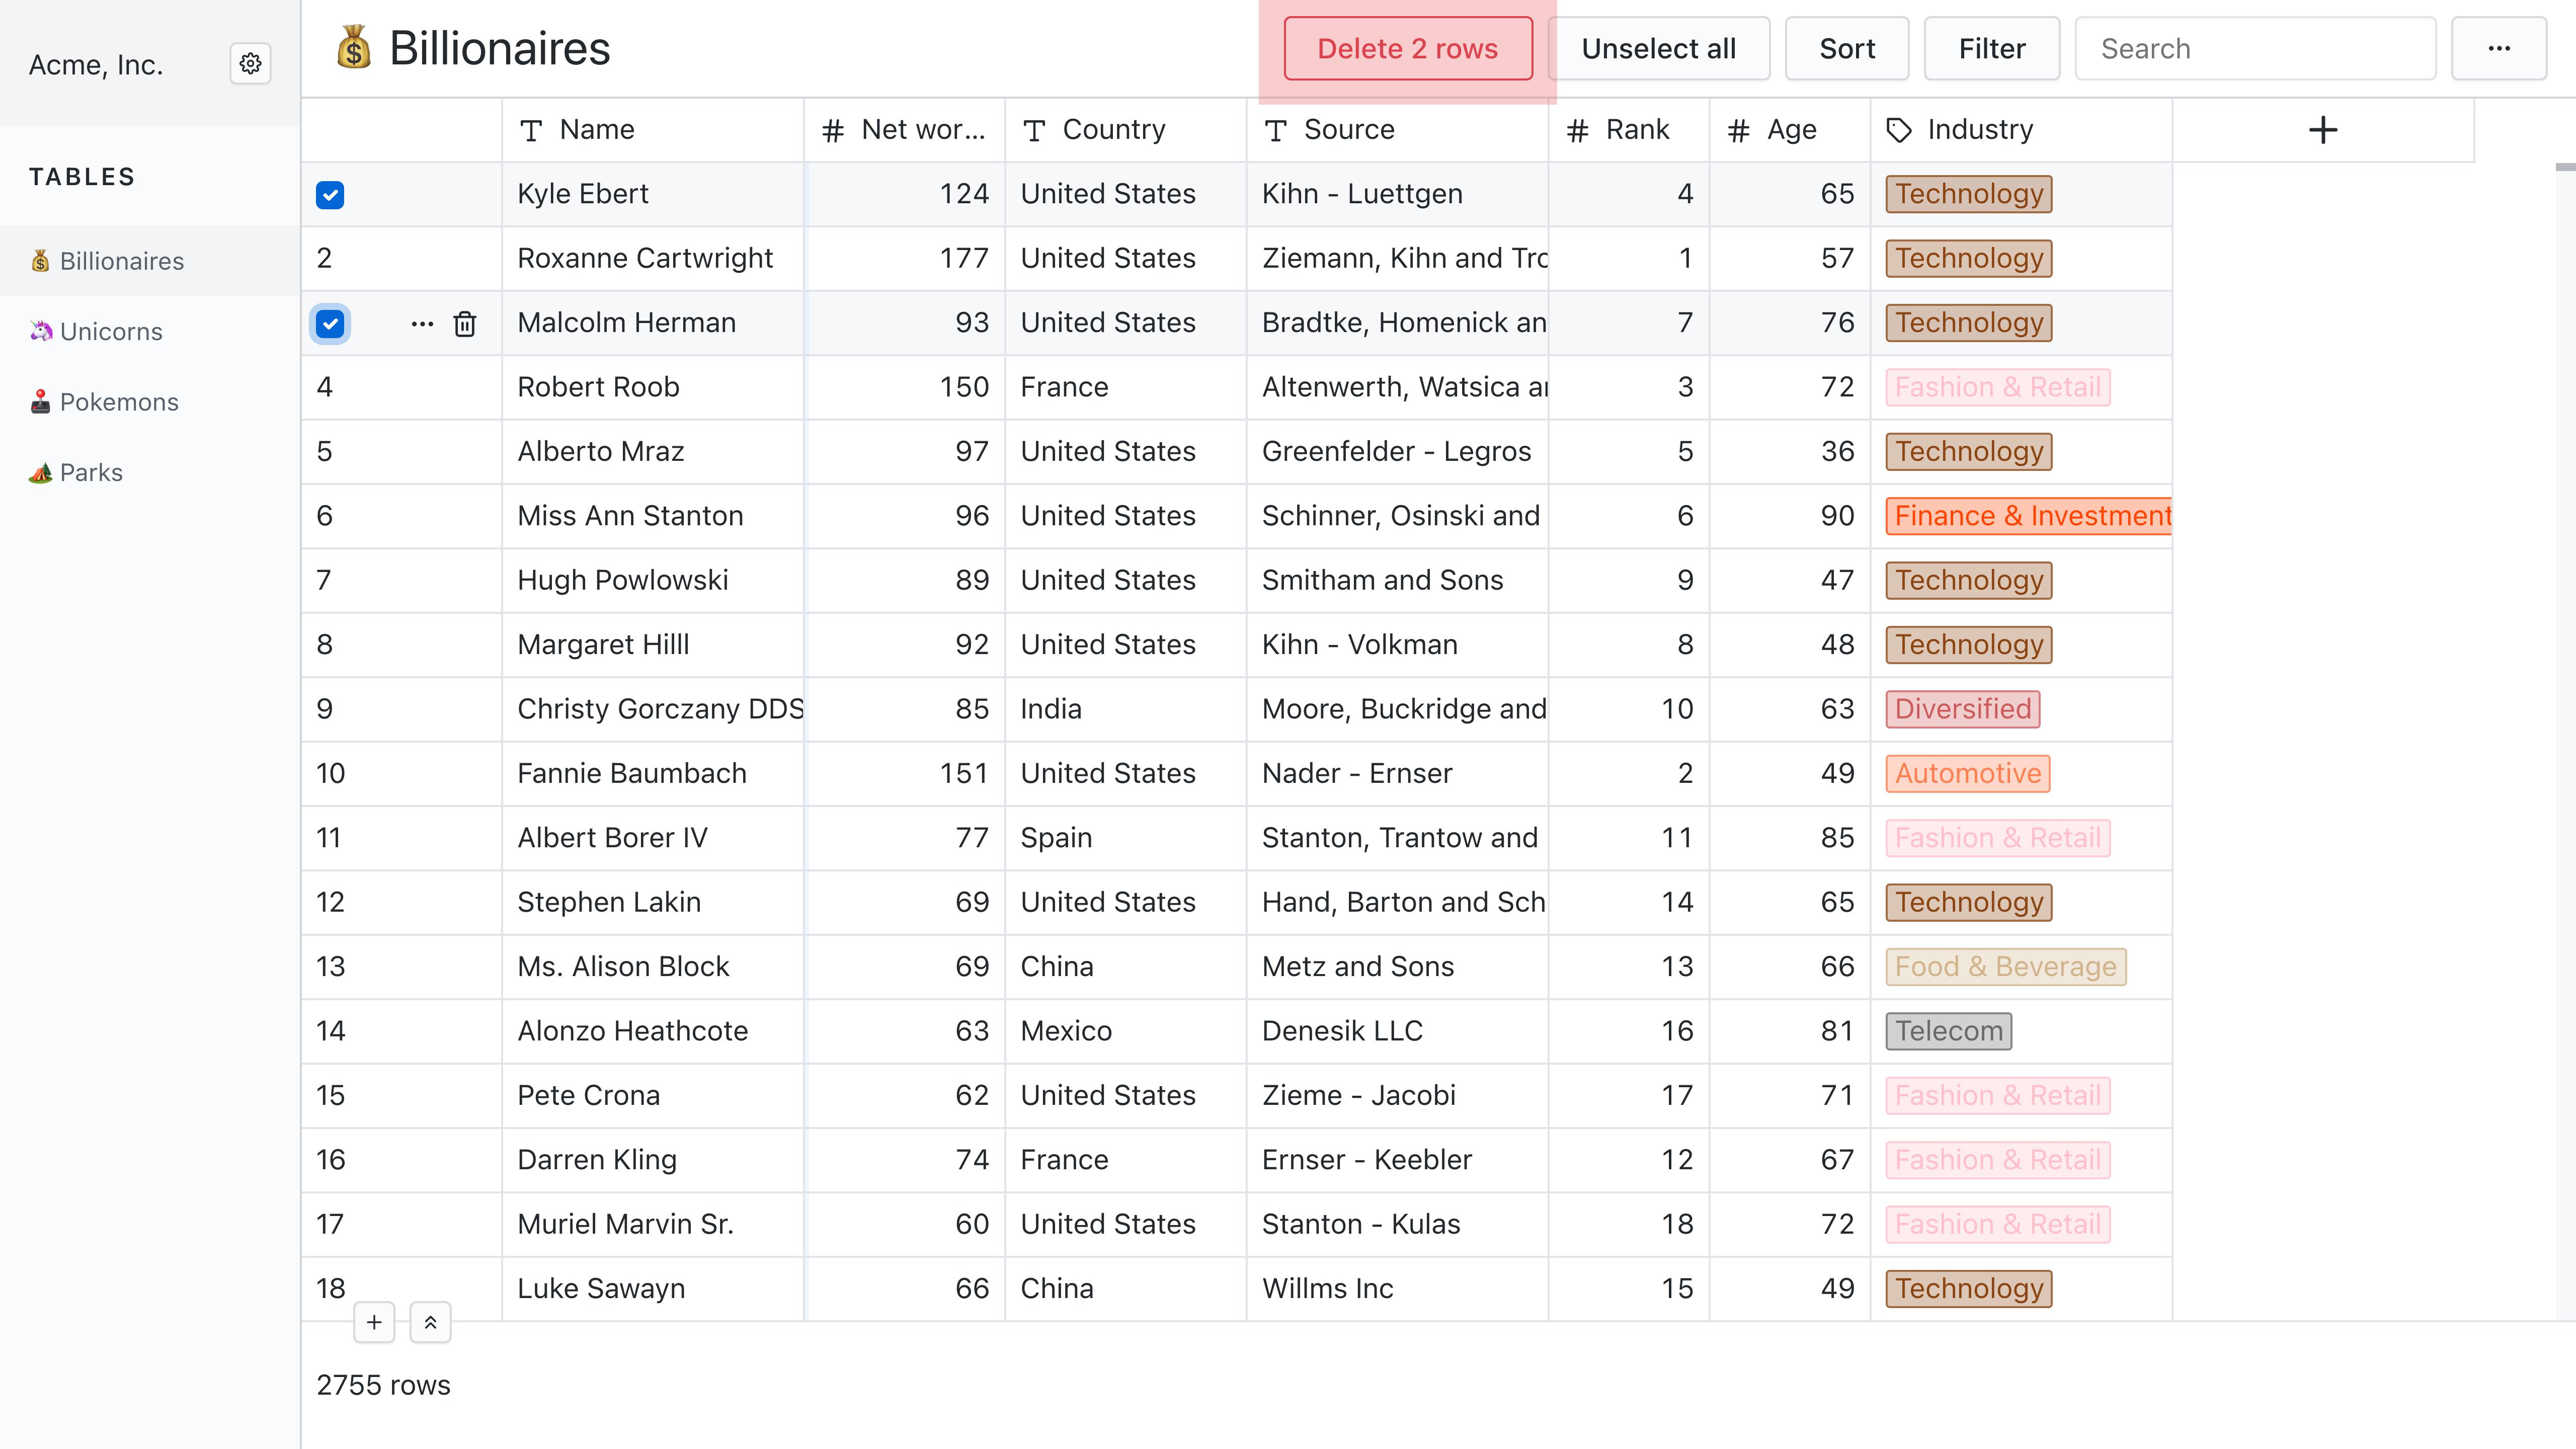Screen dimensions: 2576x1449
Task: Click Delete 2 rows button
Action: [1407, 48]
